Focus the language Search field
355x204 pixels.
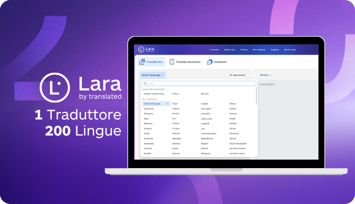[199, 84]
